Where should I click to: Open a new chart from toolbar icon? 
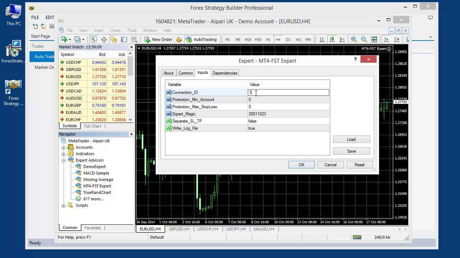(x=64, y=39)
